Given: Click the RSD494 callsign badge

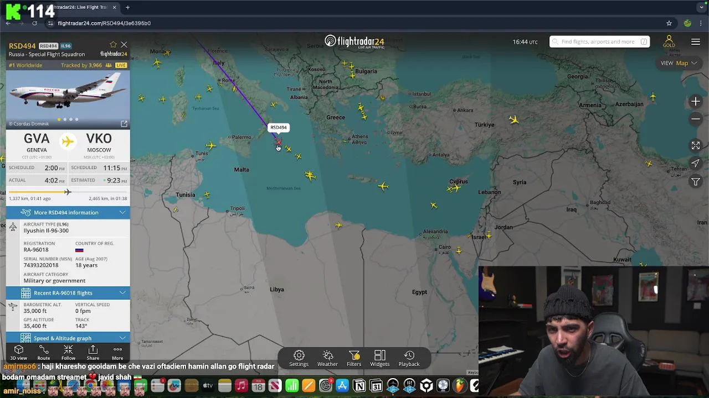Looking at the screenshot, I should tap(48, 46).
